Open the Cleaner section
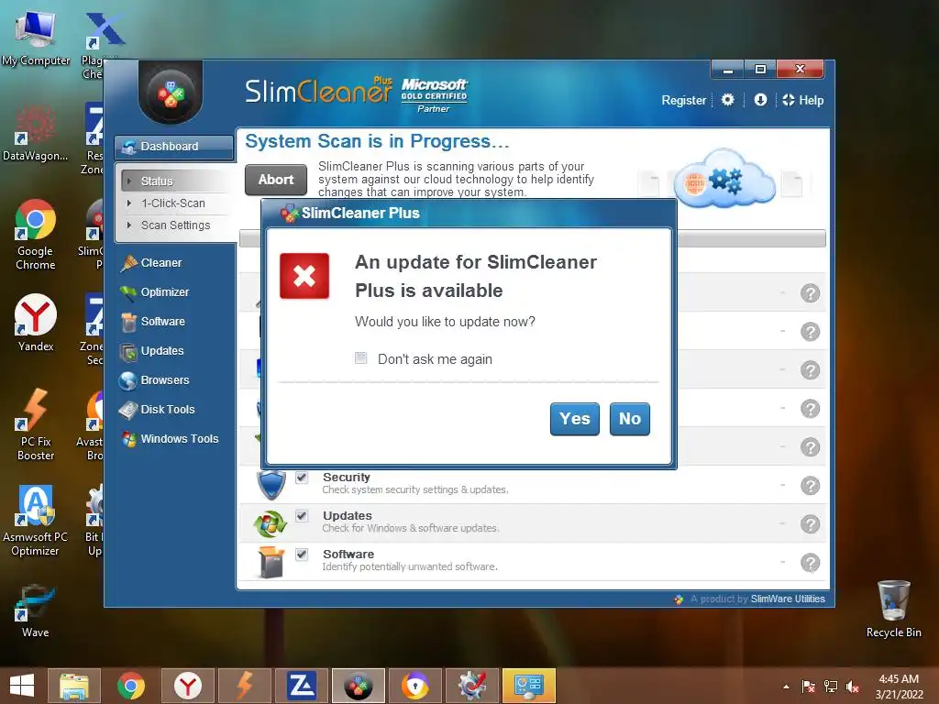 [x=151, y=263]
